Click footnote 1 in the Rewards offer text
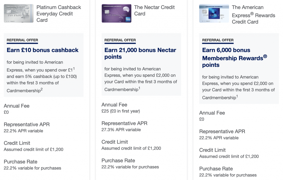This screenshot has height=180, width=283. tap(237, 96)
